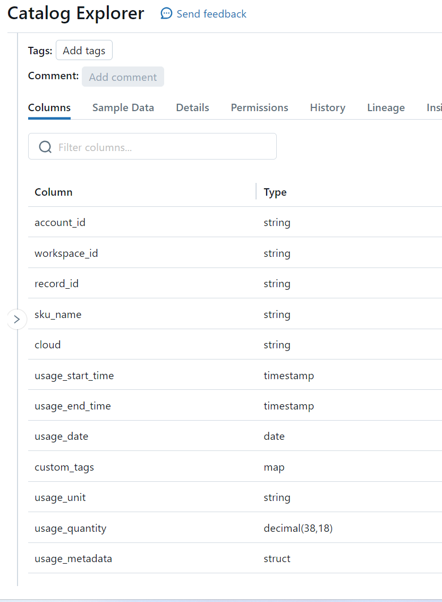Click the Column header label

tap(54, 193)
